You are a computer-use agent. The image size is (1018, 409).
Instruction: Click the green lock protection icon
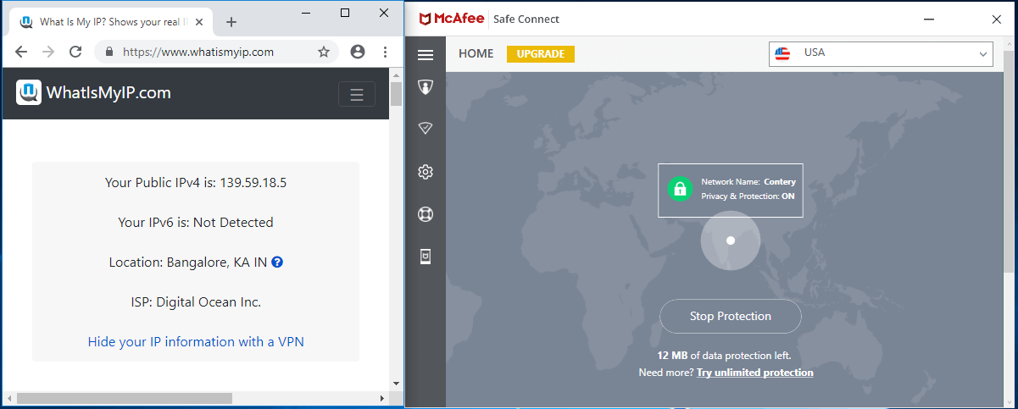[x=679, y=189]
